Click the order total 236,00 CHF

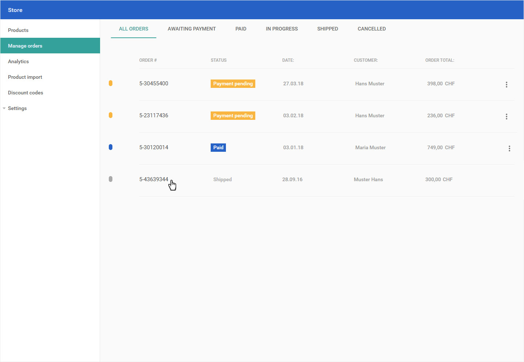[x=441, y=115]
